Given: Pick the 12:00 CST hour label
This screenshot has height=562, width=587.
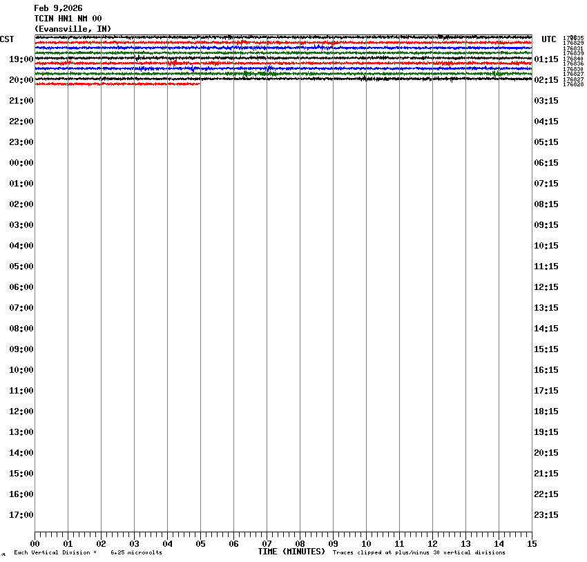Looking at the screenshot, I should pyautogui.click(x=21, y=411).
